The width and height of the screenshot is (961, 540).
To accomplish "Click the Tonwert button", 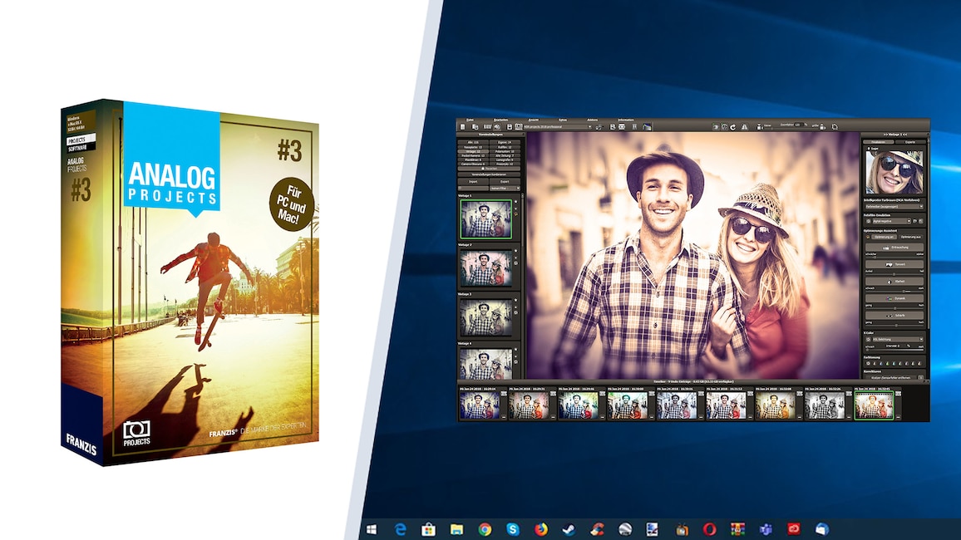I will (x=894, y=264).
